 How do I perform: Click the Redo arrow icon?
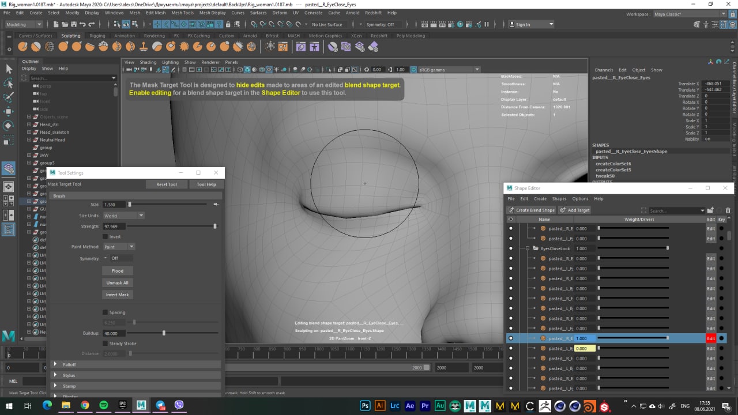pyautogui.click(x=92, y=24)
